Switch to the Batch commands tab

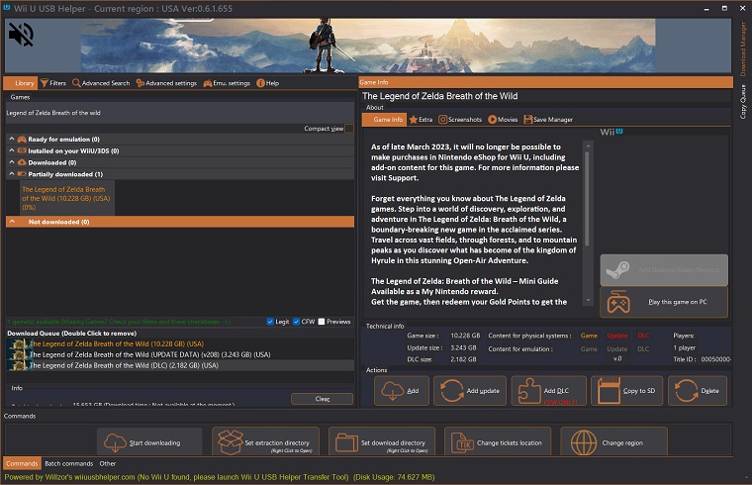68,463
